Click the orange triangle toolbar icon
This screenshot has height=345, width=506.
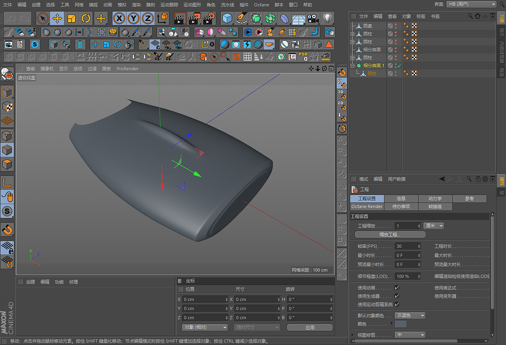(329, 44)
